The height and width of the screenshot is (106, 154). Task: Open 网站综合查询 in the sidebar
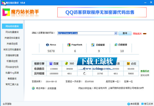(x=12, y=26)
